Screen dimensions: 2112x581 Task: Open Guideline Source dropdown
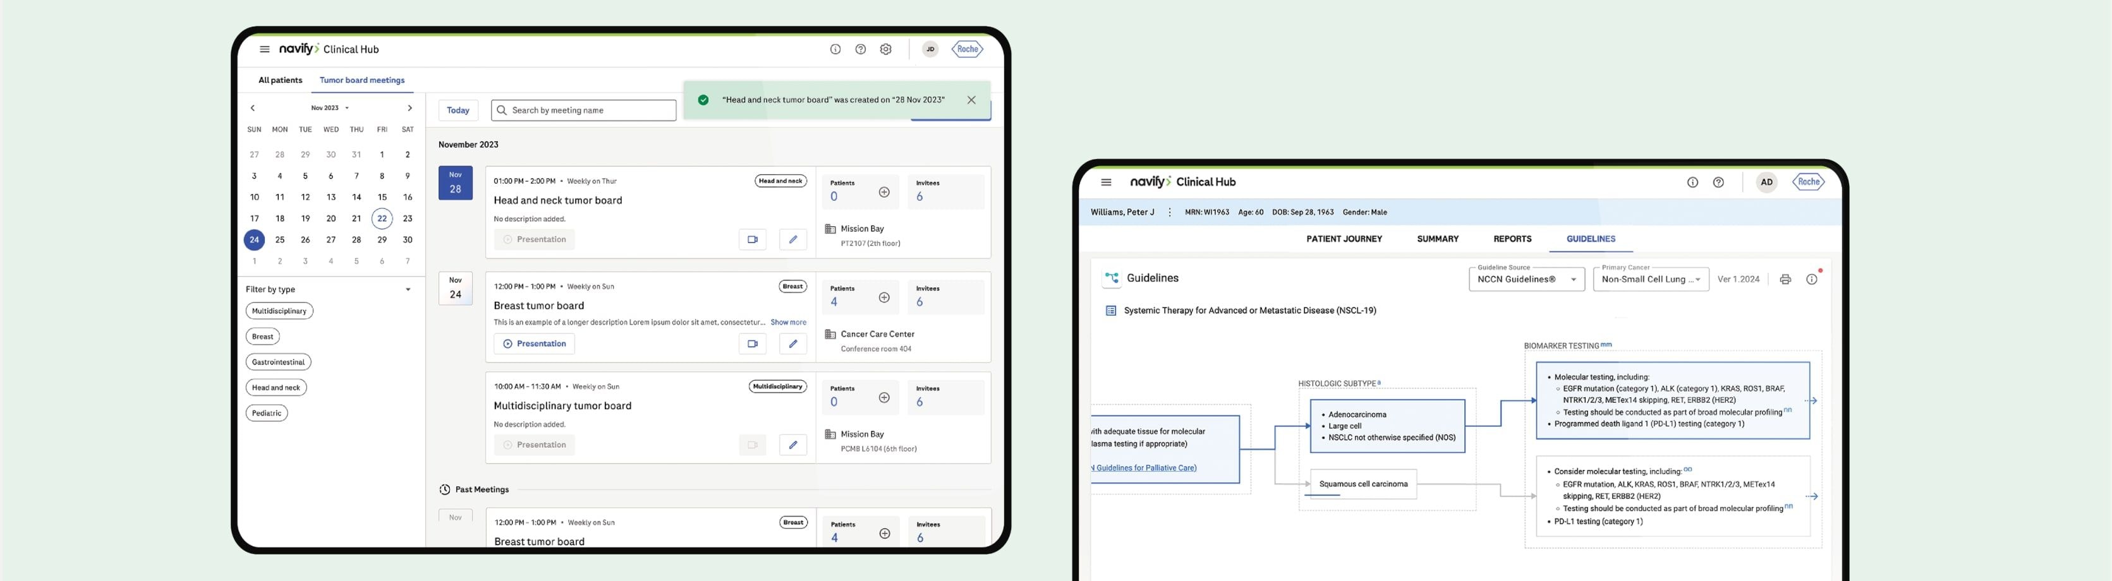point(1527,279)
